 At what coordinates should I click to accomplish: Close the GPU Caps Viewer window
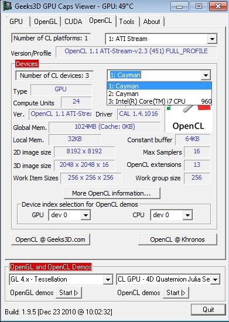[x=218, y=6]
